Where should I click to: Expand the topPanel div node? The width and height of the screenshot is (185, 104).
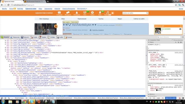[5, 56]
